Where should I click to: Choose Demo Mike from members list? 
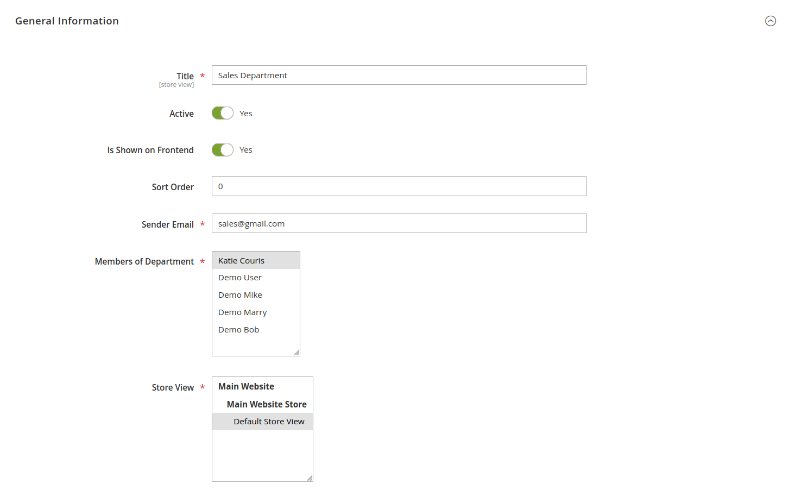tap(240, 295)
